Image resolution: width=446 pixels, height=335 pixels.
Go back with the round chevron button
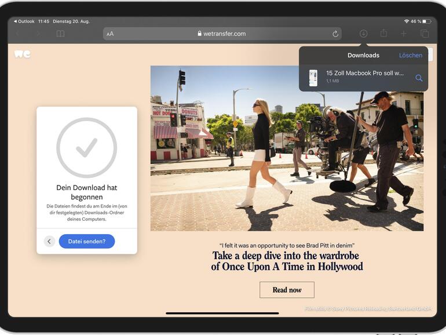tap(49, 241)
